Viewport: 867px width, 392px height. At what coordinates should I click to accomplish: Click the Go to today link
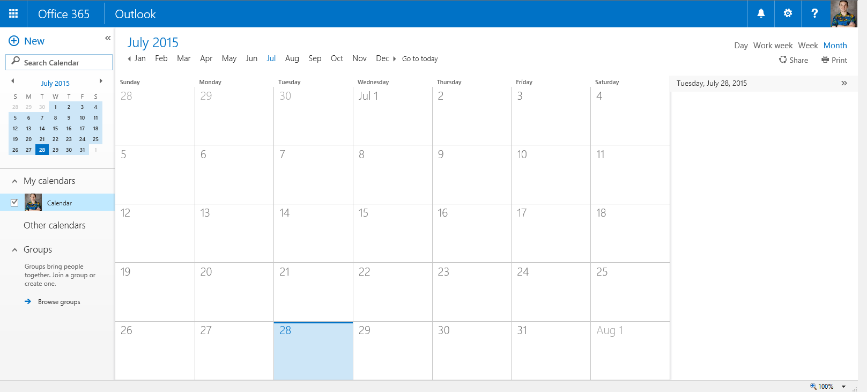tap(420, 59)
